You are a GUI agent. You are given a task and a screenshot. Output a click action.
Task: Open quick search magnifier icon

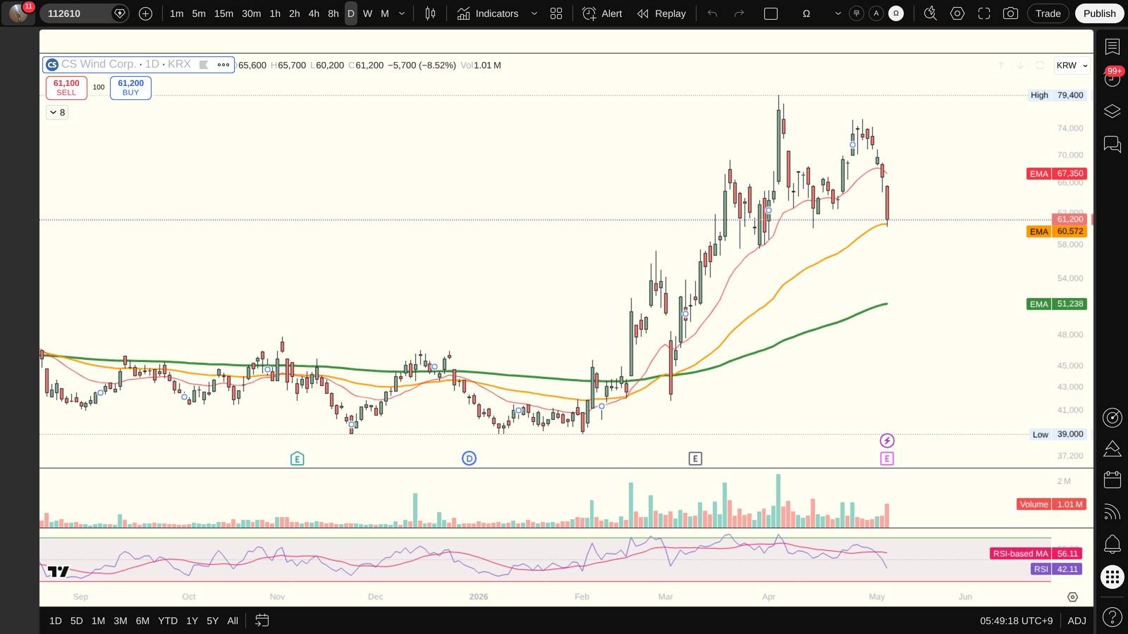coord(931,13)
